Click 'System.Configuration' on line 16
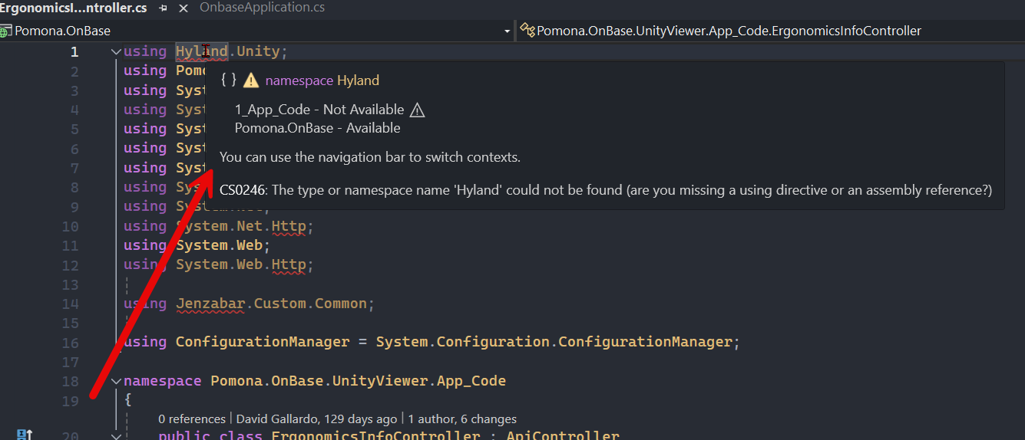This screenshot has width=1025, height=440. (x=463, y=342)
